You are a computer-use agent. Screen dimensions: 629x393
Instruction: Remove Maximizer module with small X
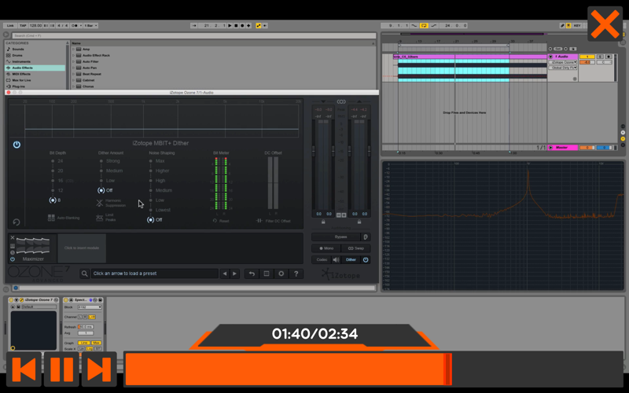click(13, 238)
